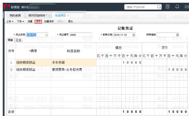Open the calendar icon in header
The image size is (189, 116).
point(167,7)
